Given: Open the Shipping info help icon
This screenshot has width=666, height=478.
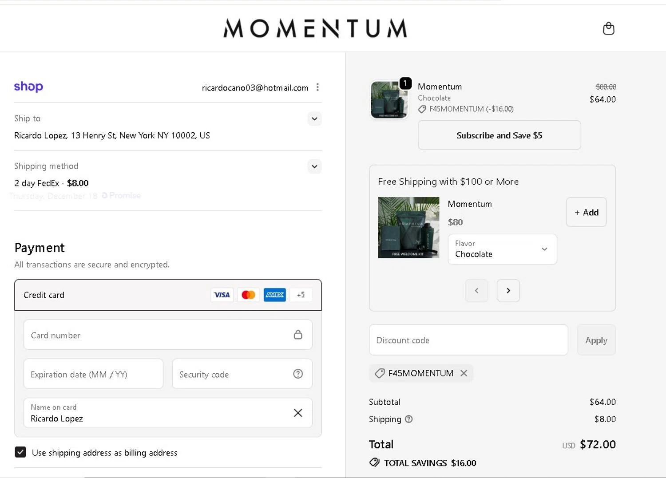Looking at the screenshot, I should 408,419.
